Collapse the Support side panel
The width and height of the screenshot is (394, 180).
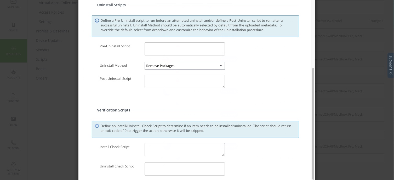click(391, 73)
